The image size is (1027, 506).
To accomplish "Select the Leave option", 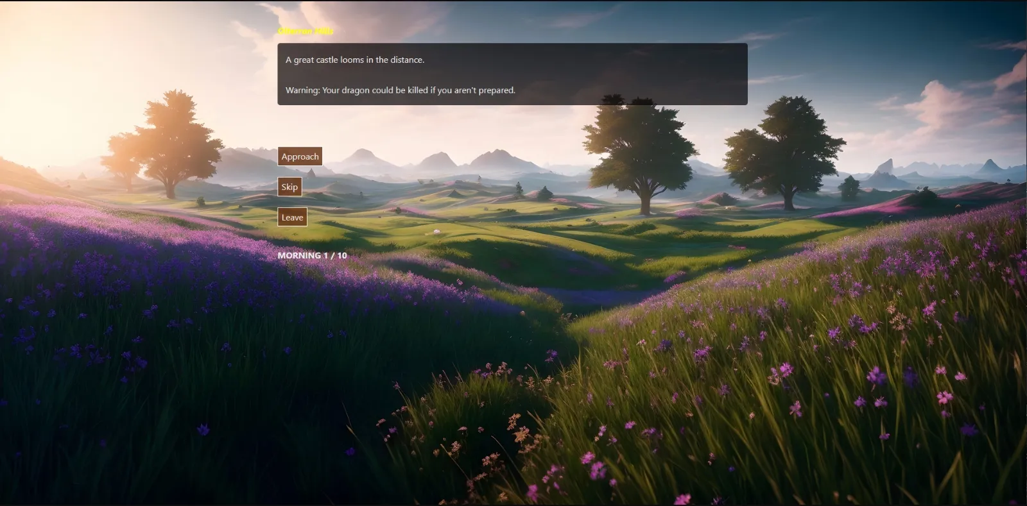I will click(x=292, y=217).
